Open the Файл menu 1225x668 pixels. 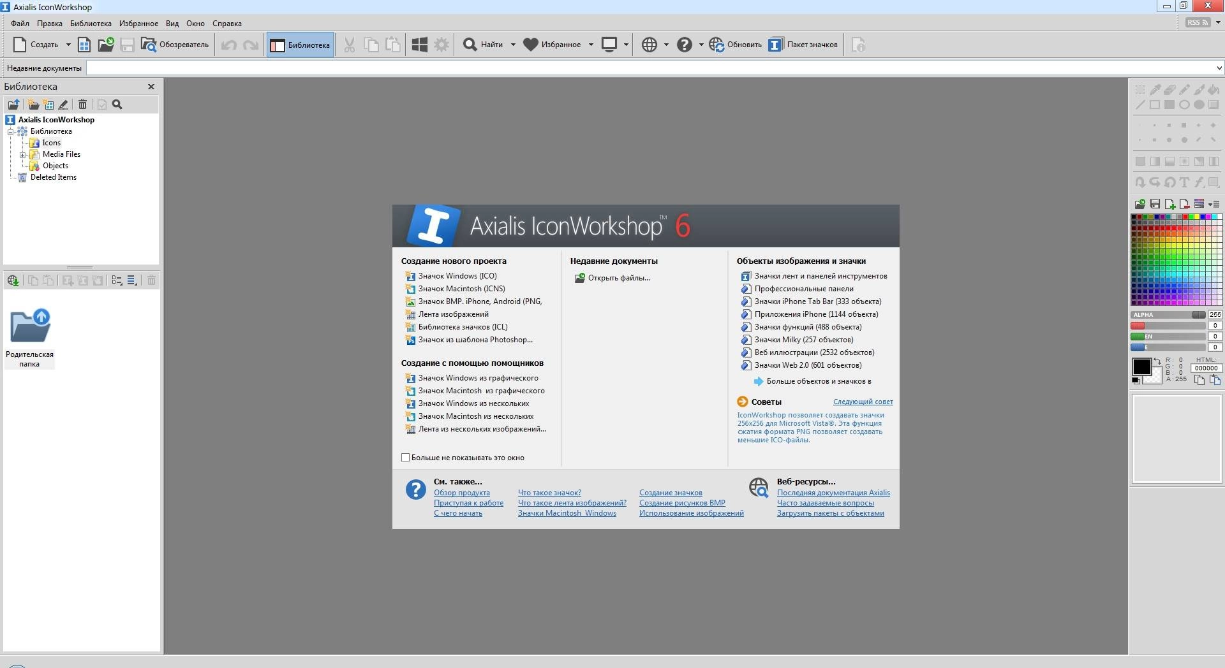click(20, 24)
